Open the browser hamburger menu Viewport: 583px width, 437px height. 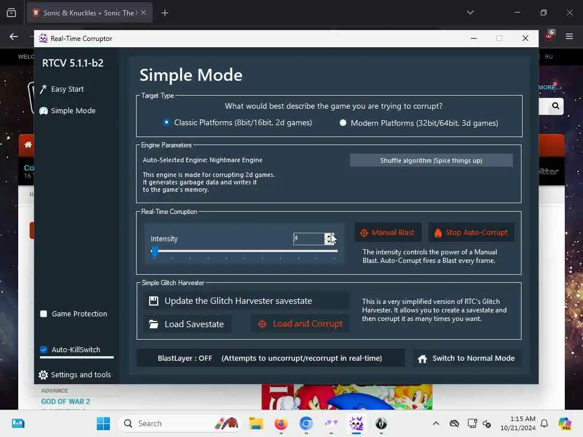(569, 36)
